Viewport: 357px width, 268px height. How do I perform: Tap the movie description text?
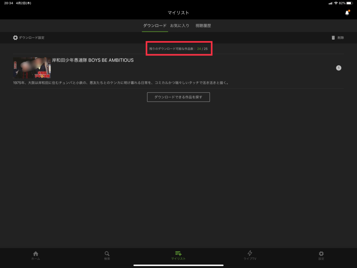(121, 83)
